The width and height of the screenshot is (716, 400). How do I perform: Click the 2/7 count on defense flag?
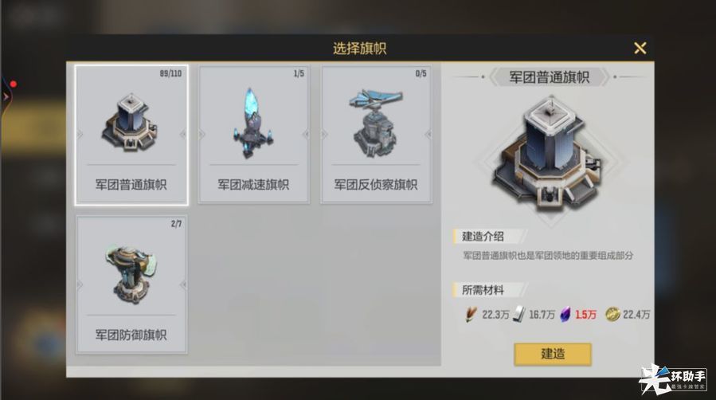pos(176,224)
